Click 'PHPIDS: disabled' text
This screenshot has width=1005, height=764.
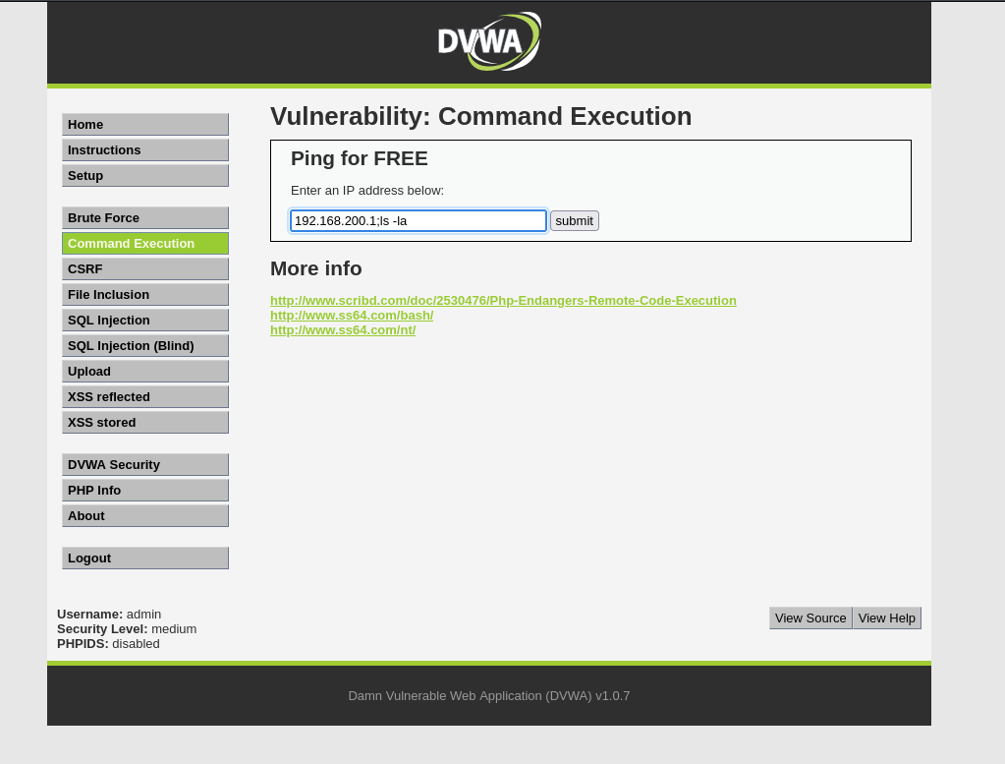click(108, 643)
